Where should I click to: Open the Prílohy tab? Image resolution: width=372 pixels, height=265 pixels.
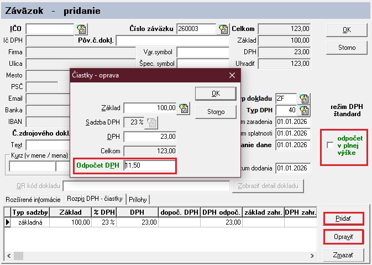(138, 199)
